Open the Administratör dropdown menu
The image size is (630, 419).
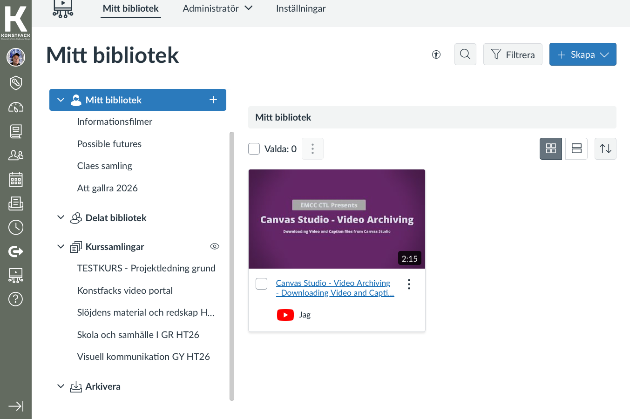(217, 8)
